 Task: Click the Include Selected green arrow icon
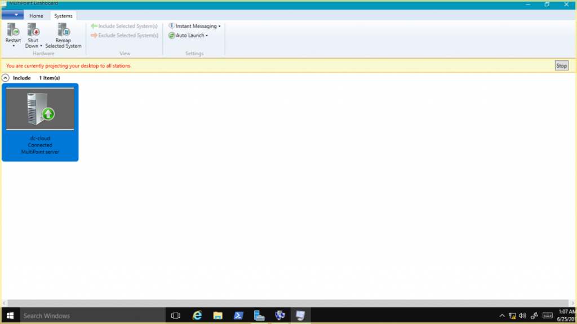[x=94, y=26]
